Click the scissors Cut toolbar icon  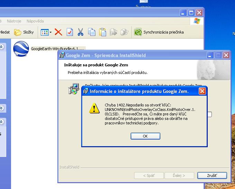(81, 32)
